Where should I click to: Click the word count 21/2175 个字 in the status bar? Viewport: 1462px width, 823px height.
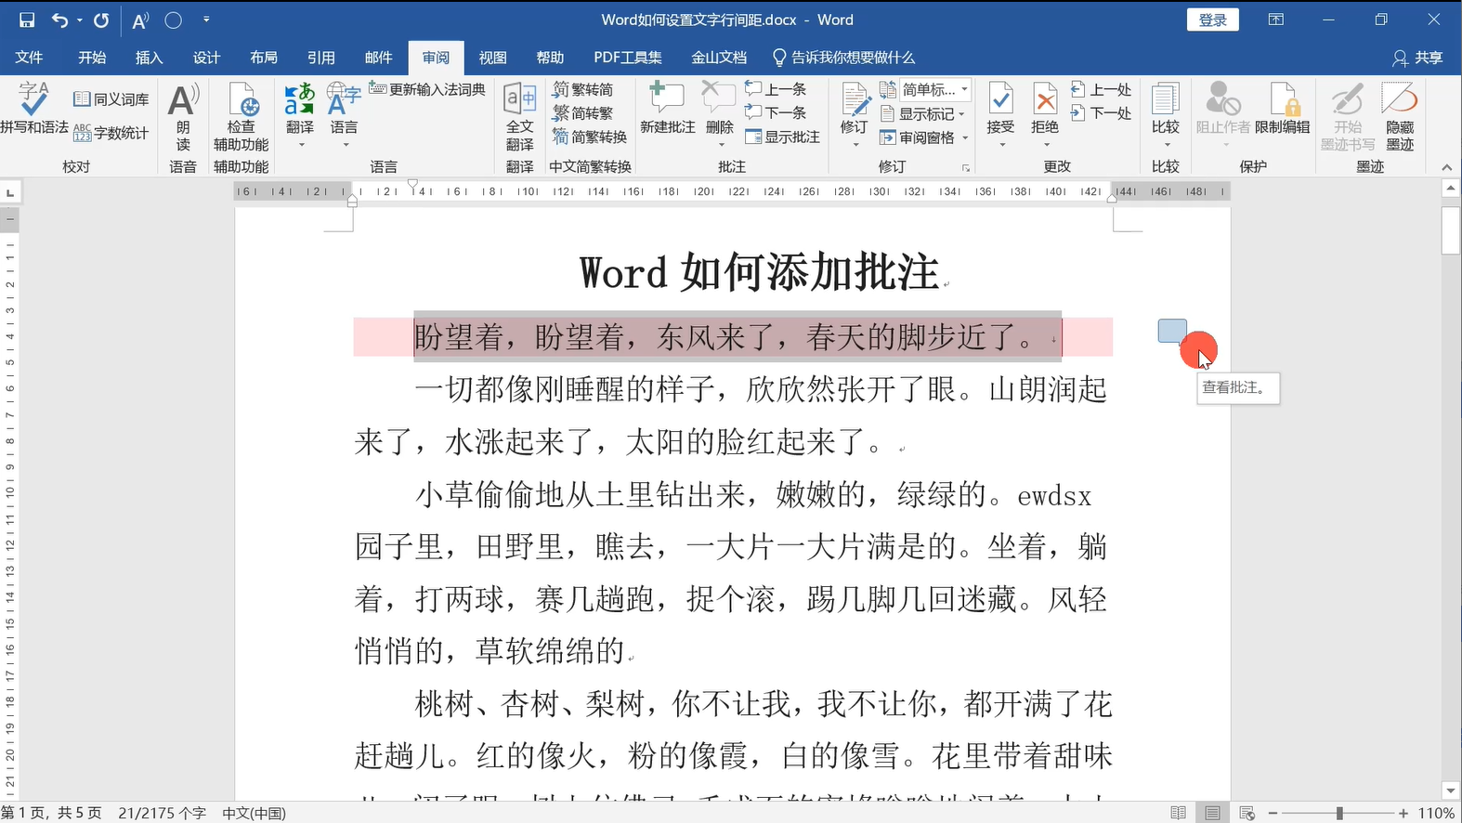(162, 813)
